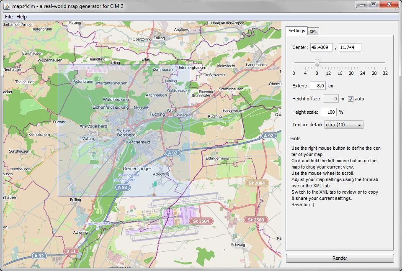
Task: Click the Java app icon in title bar
Action: [x=7, y=6]
